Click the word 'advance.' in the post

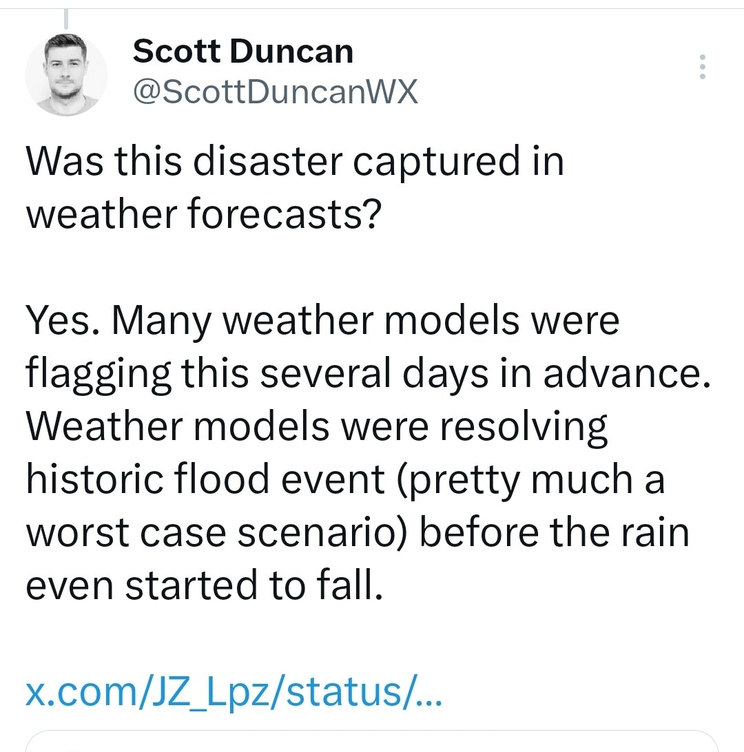(x=626, y=374)
